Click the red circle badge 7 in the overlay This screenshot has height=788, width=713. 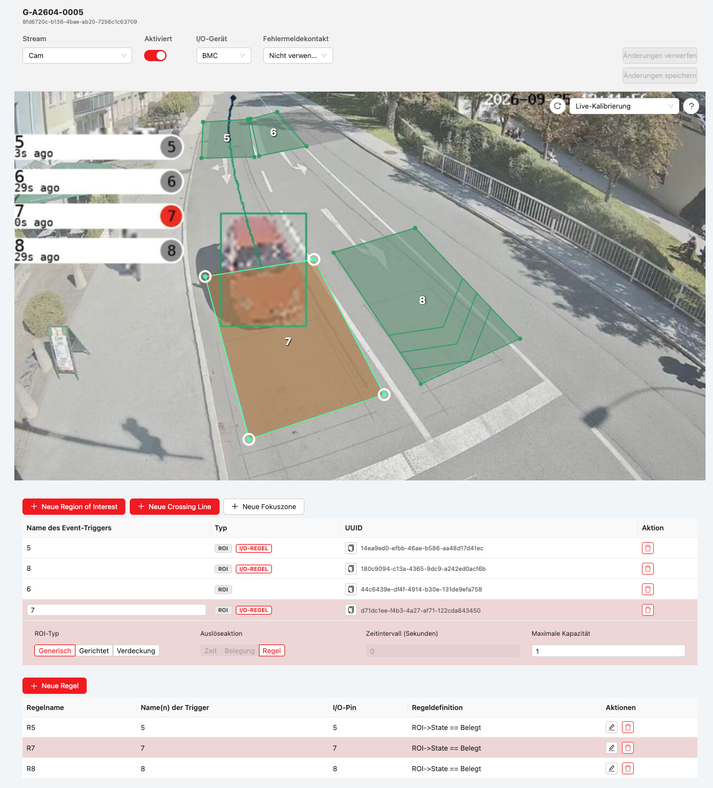tap(172, 216)
